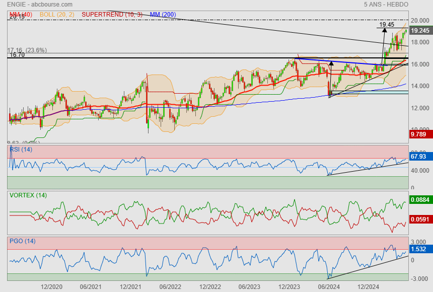Select the RSI (14) panel label
This screenshot has height=292, width=433.
[x=21, y=150]
